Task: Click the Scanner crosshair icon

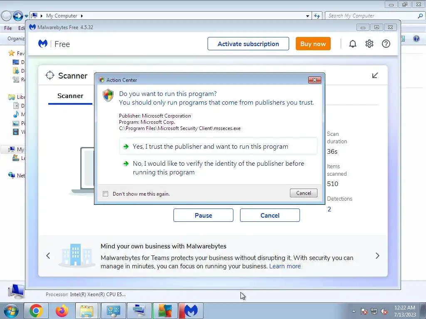Action: pyautogui.click(x=50, y=76)
